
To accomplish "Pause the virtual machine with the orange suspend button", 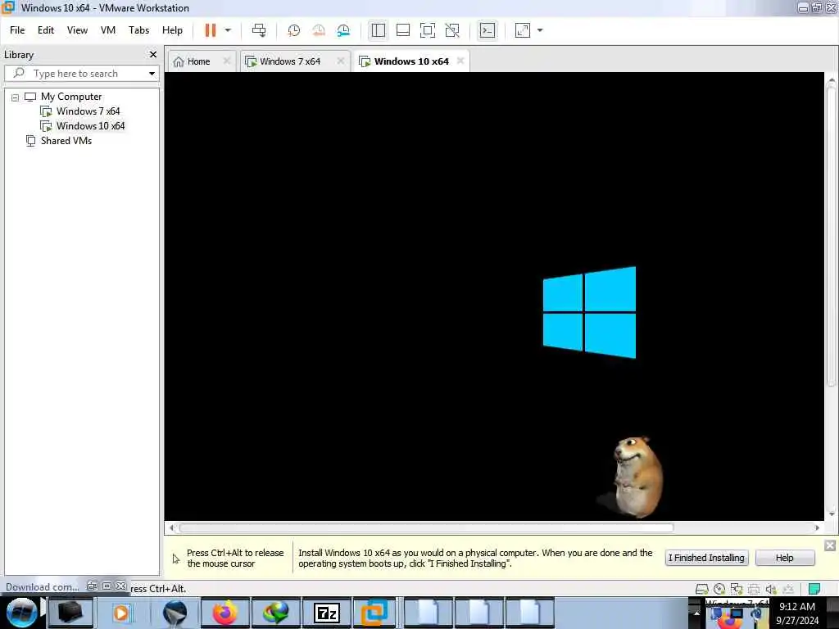I will 211,30.
